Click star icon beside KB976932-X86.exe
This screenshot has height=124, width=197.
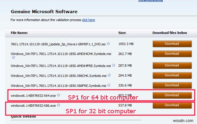(58, 105)
